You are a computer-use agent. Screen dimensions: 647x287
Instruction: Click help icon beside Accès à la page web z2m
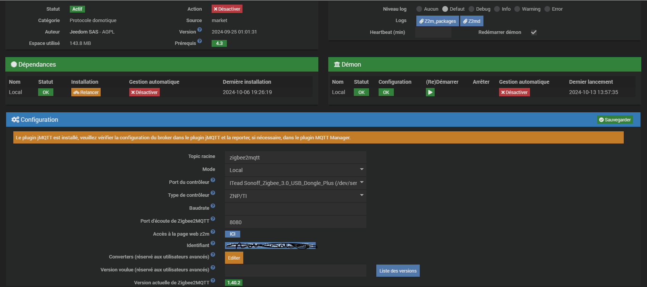pos(213,232)
